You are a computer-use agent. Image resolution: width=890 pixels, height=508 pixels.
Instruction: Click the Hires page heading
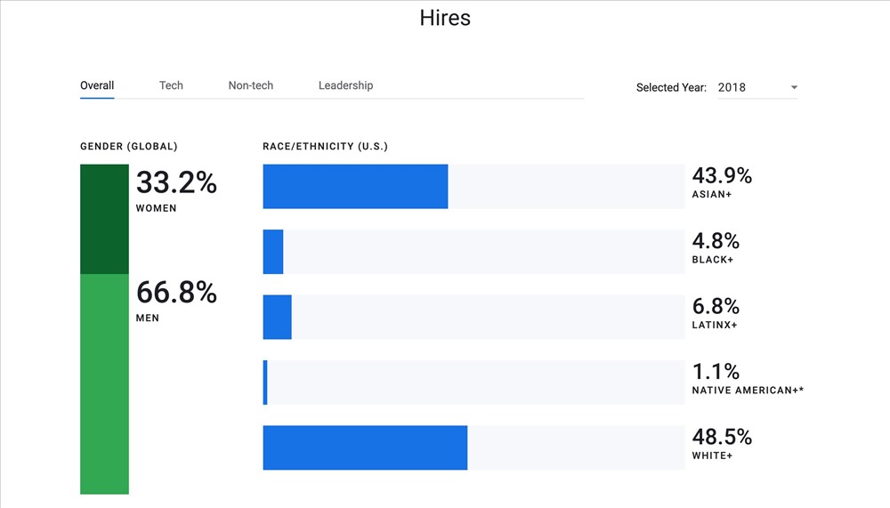point(445,18)
